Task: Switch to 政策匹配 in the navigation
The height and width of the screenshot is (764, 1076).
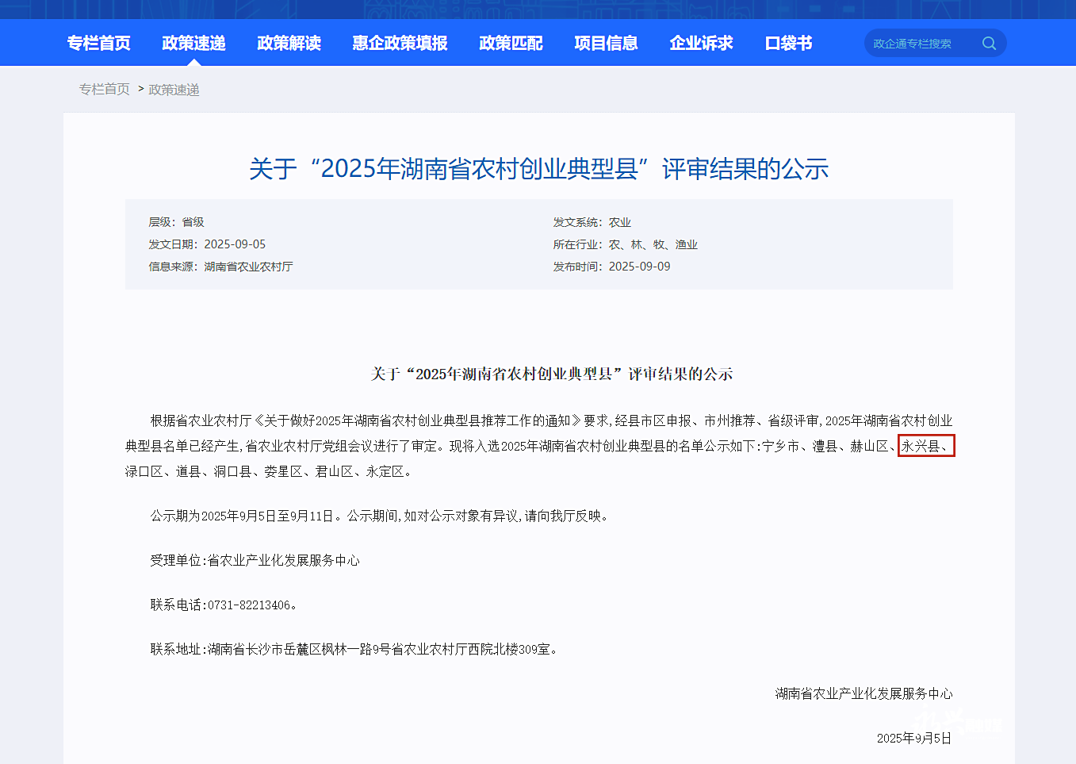Action: 511,44
